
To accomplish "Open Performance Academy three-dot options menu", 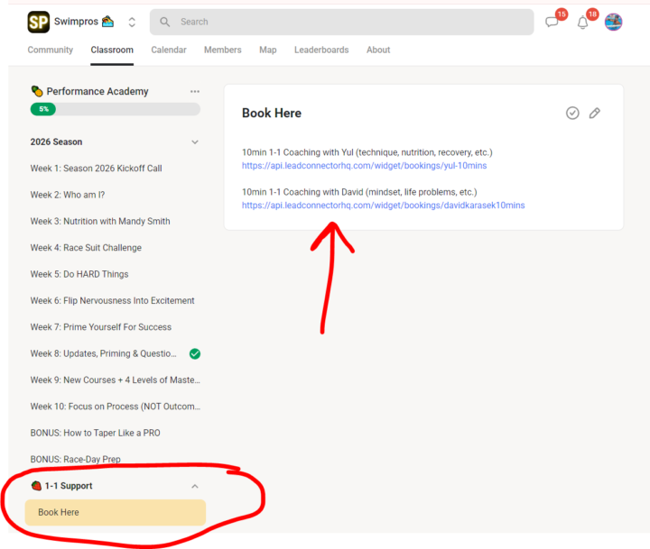I will (195, 91).
